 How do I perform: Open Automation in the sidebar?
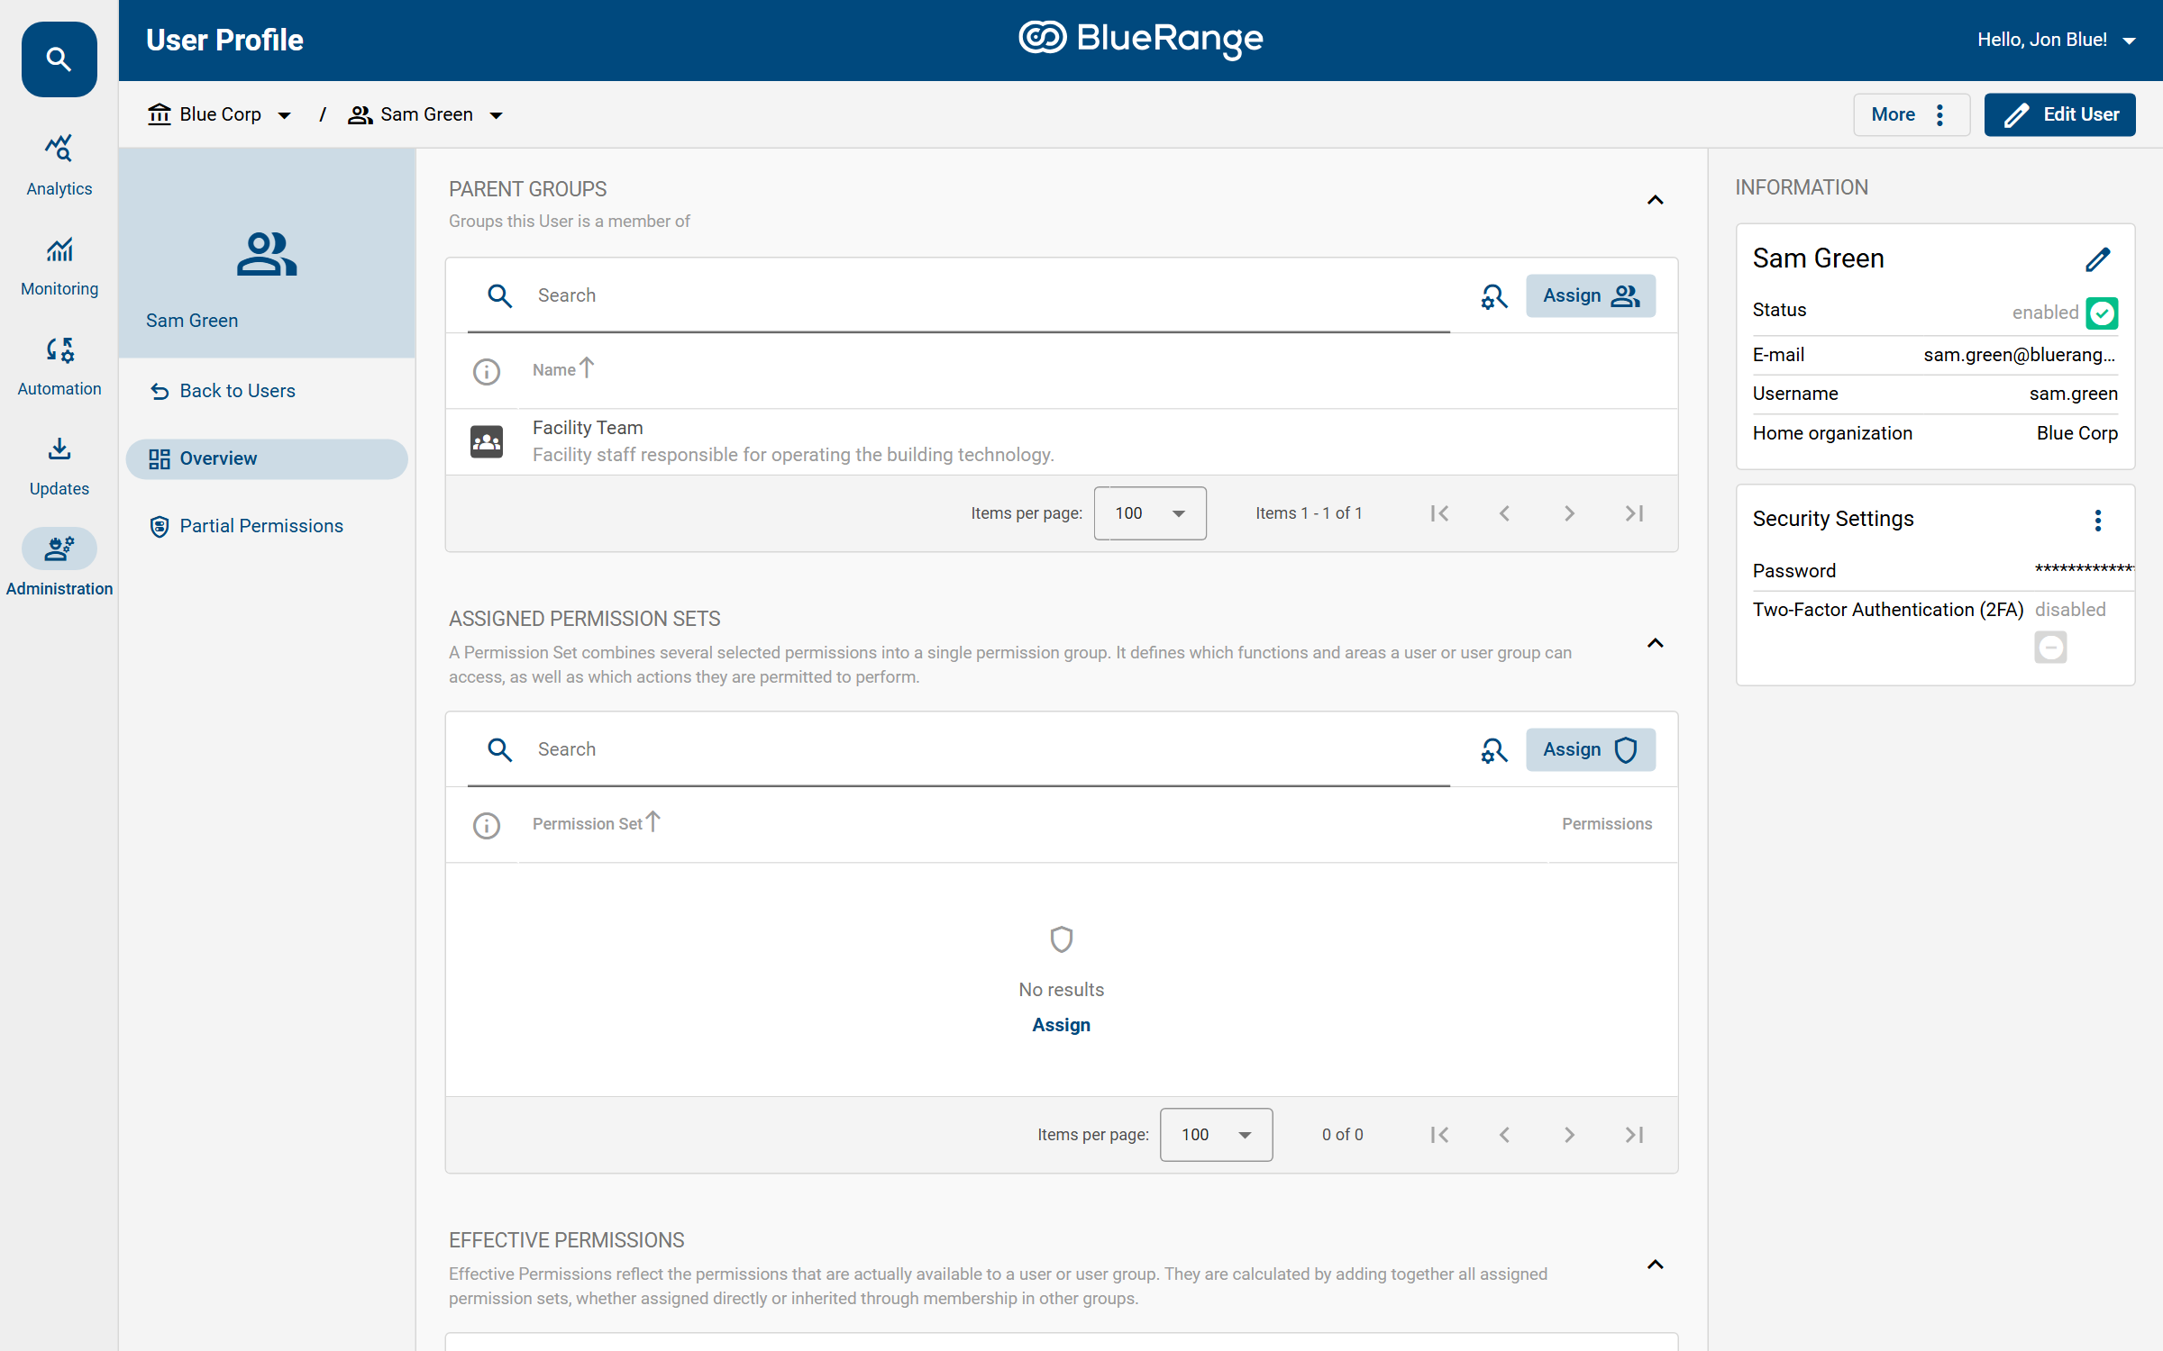click(x=59, y=366)
